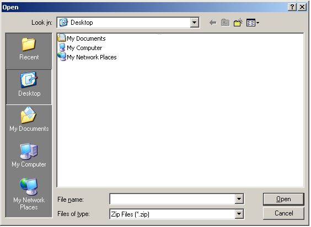
Task: Click the question mark help button
Action: tap(292, 7)
